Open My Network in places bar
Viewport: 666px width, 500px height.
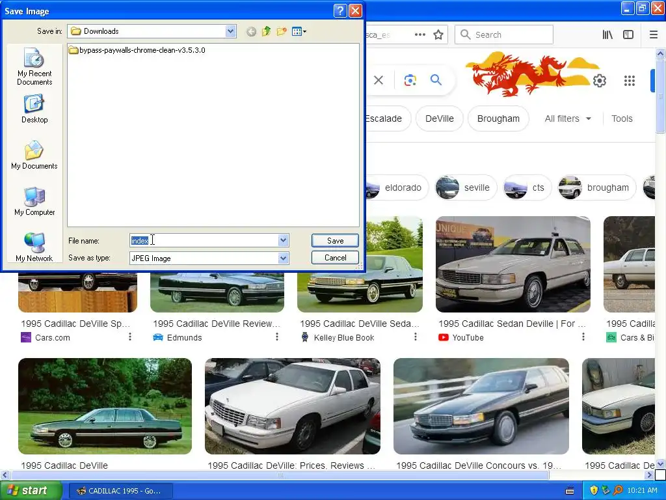pos(34,247)
